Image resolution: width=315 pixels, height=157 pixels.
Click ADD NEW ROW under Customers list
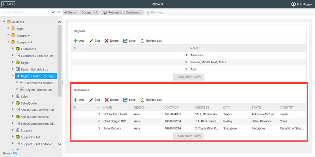point(189,136)
